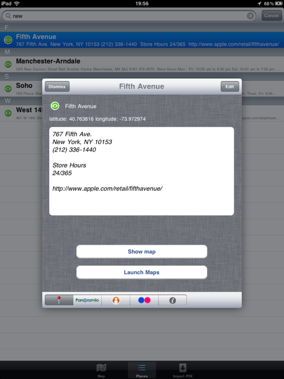Tap the magnifier icon in search bar
This screenshot has height=379, width=284.
[x=8, y=16]
